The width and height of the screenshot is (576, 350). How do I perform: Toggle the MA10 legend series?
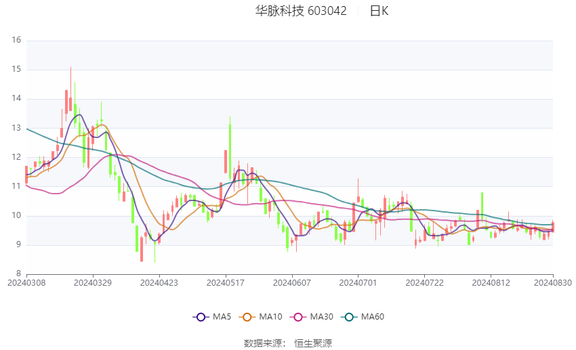tap(260, 317)
